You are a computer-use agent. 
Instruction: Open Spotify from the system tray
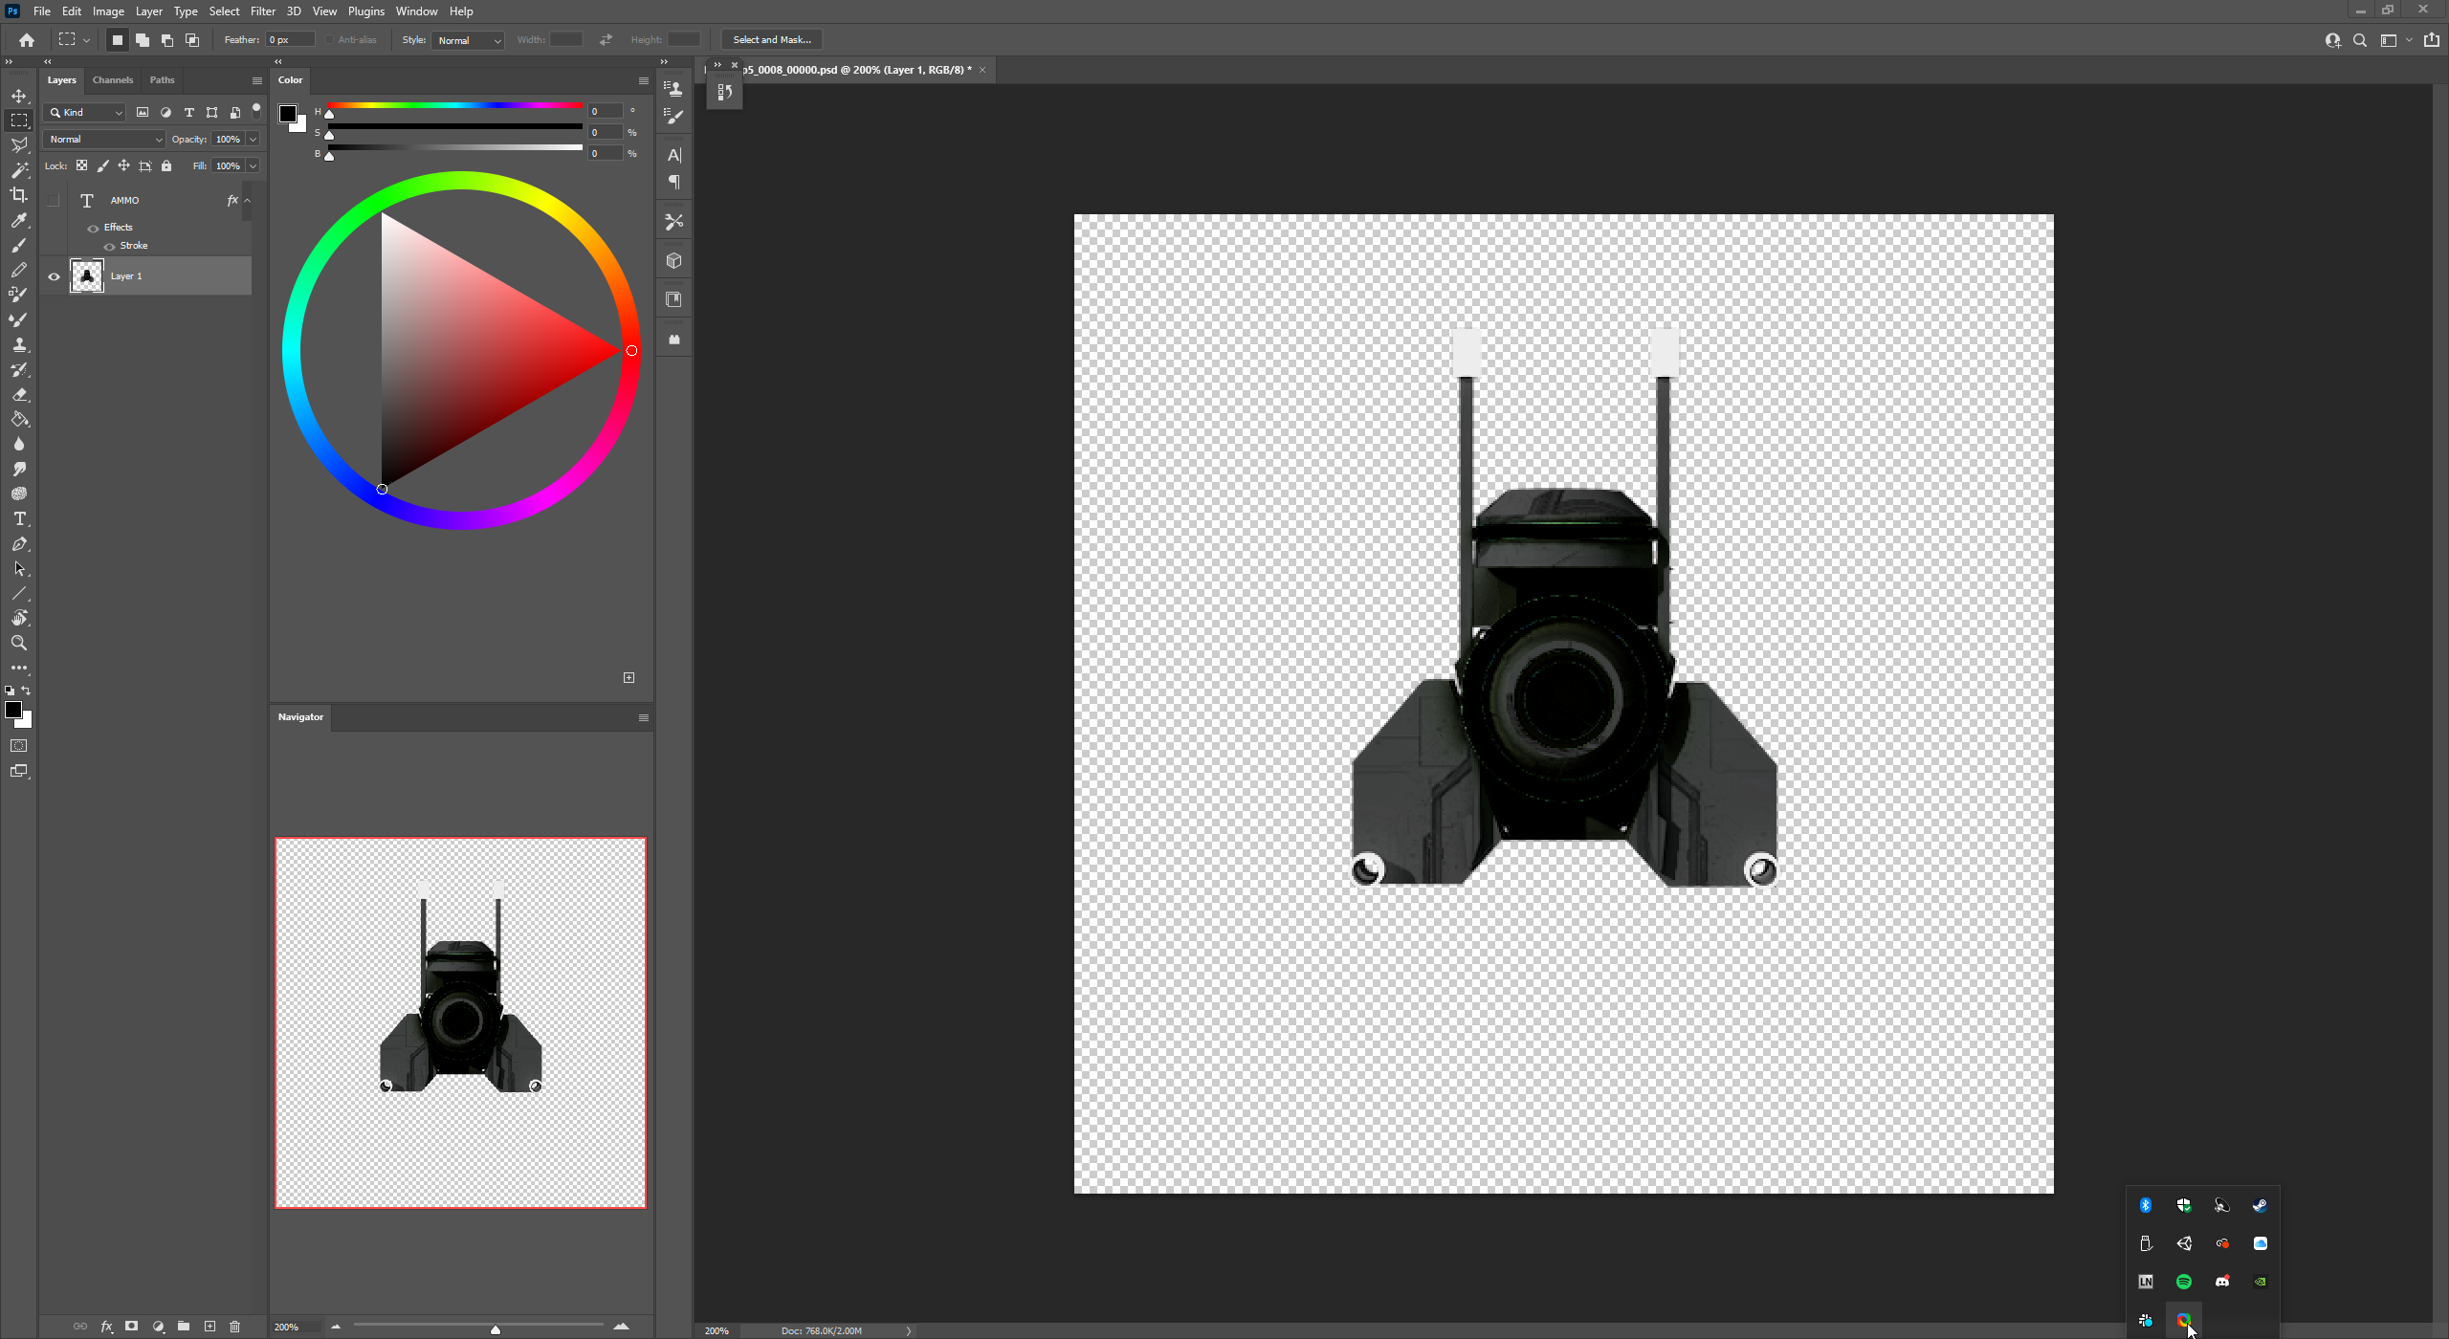(2183, 1282)
